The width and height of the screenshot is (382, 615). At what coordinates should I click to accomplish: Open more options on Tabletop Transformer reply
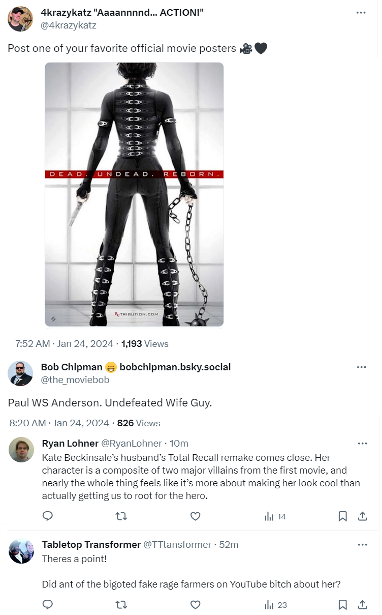pos(362,545)
